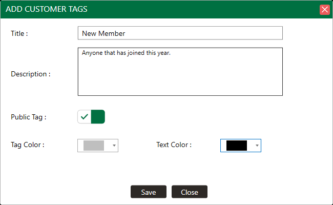Place cursor on the "New Member" title text
The width and height of the screenshot is (333, 205).
tap(103, 33)
